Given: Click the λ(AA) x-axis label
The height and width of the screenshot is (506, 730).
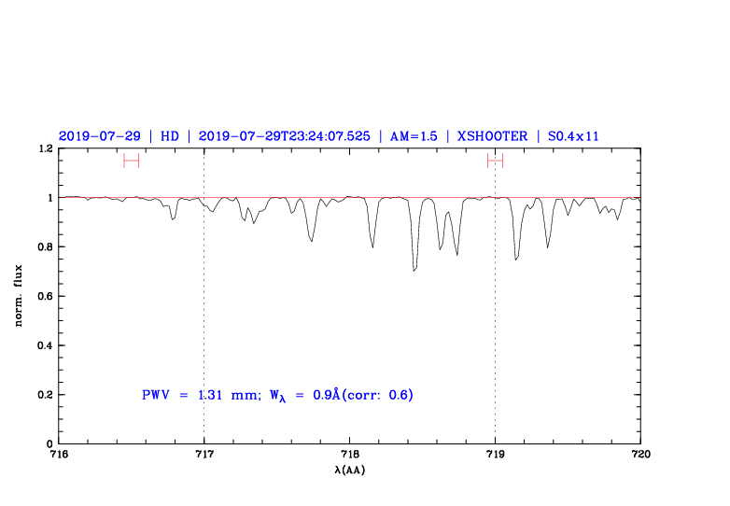Looking at the screenshot, I should (350, 470).
